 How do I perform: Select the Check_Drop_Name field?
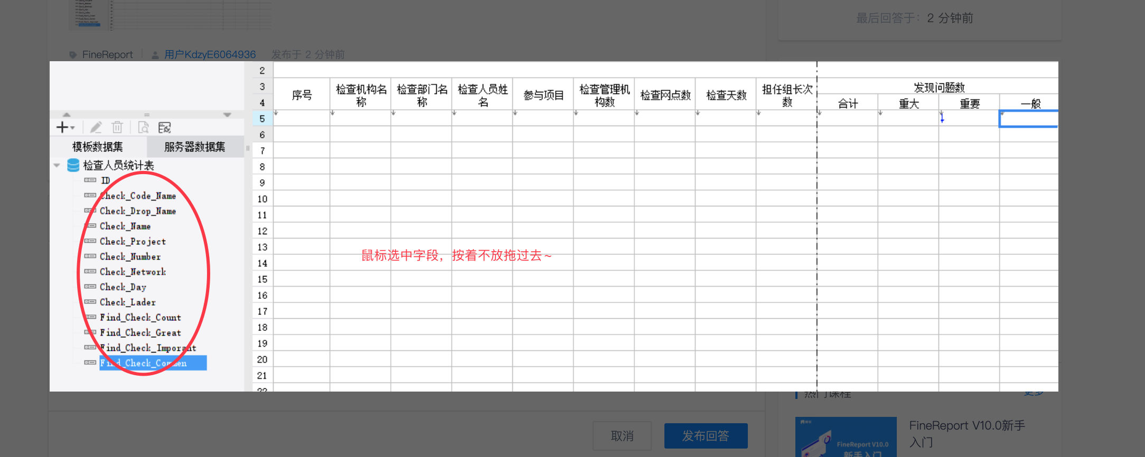point(138,211)
